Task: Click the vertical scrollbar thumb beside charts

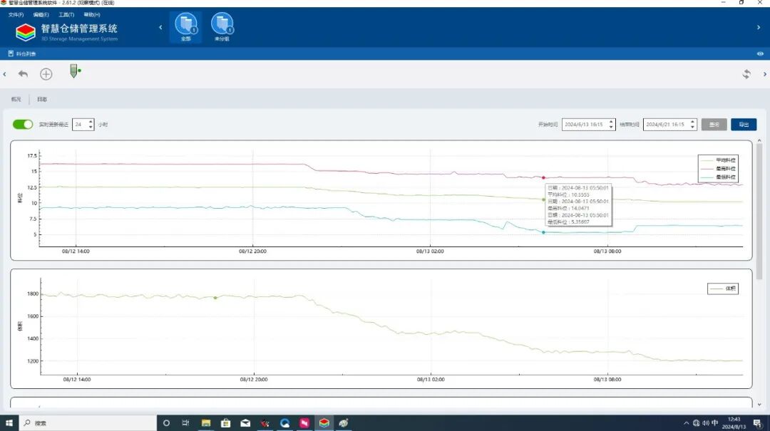Action: point(759,211)
